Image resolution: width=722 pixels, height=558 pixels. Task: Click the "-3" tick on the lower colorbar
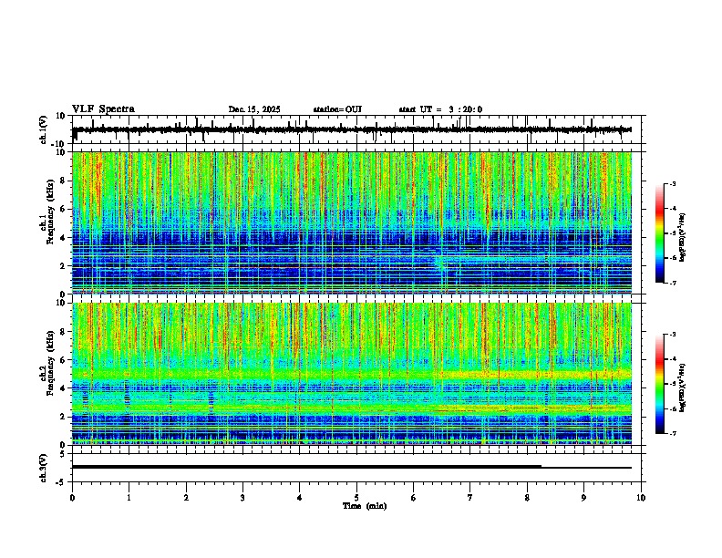[x=673, y=335]
